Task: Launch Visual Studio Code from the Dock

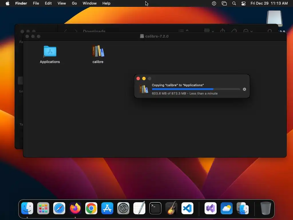Action: pos(187,208)
